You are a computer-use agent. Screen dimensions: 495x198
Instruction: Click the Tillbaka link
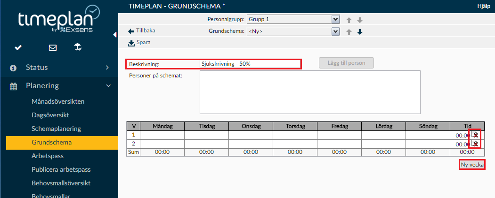(146, 31)
